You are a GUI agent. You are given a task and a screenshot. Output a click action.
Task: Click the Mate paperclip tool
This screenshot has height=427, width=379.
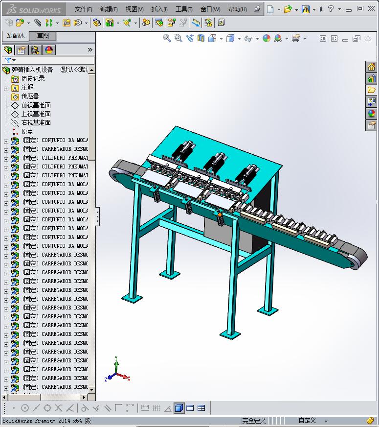(x=38, y=23)
